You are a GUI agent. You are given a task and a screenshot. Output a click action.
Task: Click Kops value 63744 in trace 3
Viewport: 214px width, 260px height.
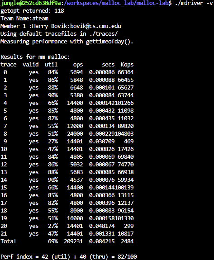click(126, 95)
